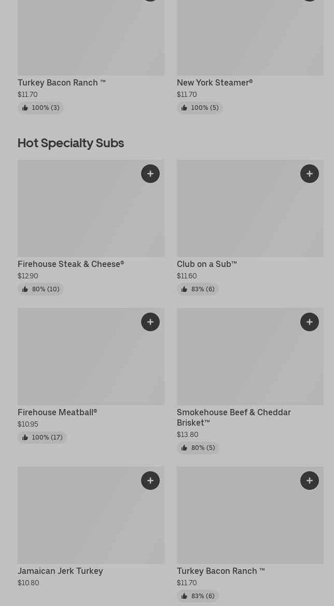
Task: Open the Jamaican Jerk Turkey title
Action: (60, 571)
